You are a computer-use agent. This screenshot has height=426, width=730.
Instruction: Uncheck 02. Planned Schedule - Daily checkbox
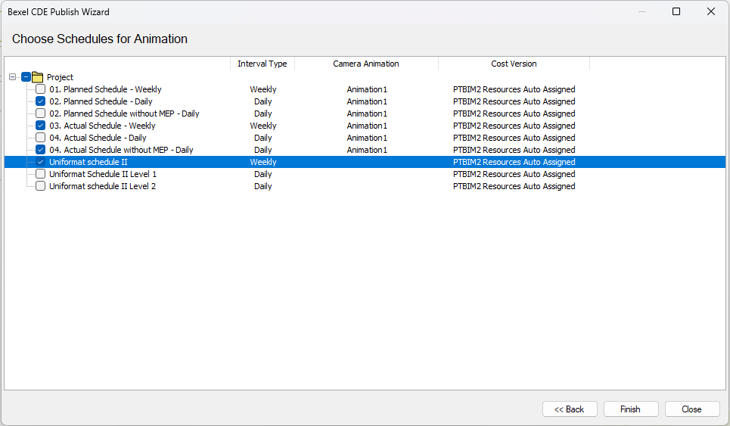(x=41, y=101)
